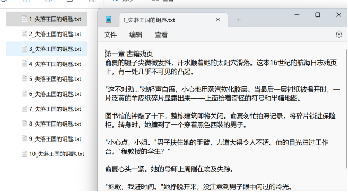
Task: Click the Notepad app icon in title bar
Action: point(109,20)
